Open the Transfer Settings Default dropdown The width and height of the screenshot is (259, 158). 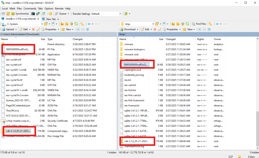click(106, 14)
